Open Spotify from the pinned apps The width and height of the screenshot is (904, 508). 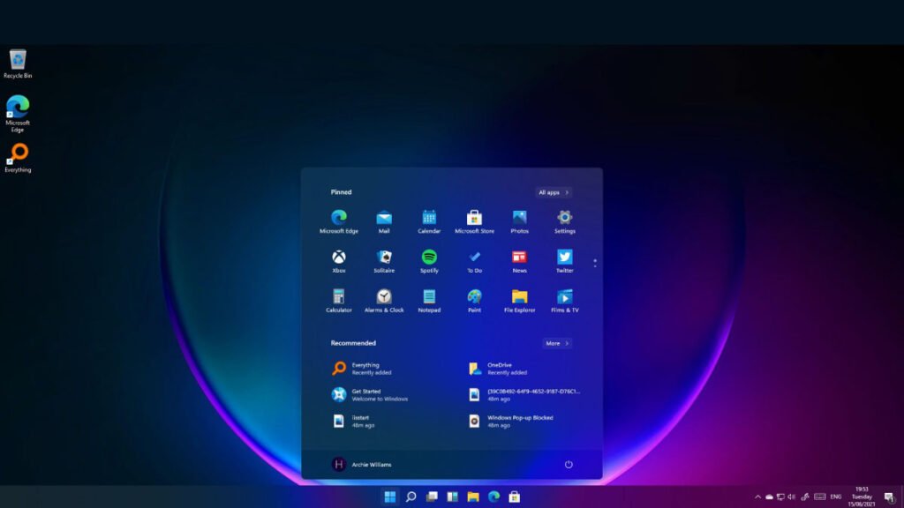pos(429,260)
